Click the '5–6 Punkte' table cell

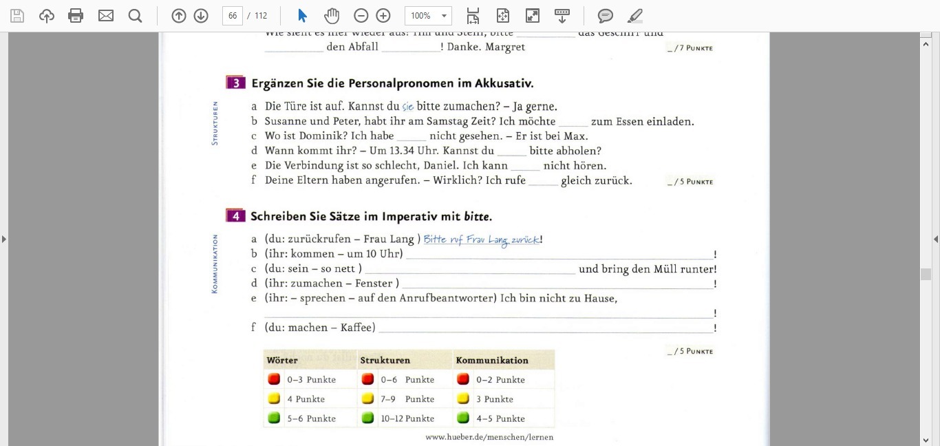pos(312,418)
